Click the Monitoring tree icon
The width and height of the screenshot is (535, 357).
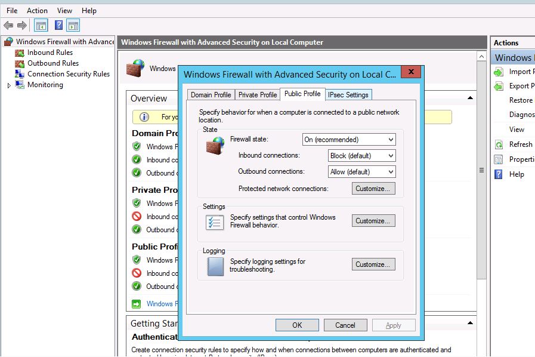click(20, 84)
